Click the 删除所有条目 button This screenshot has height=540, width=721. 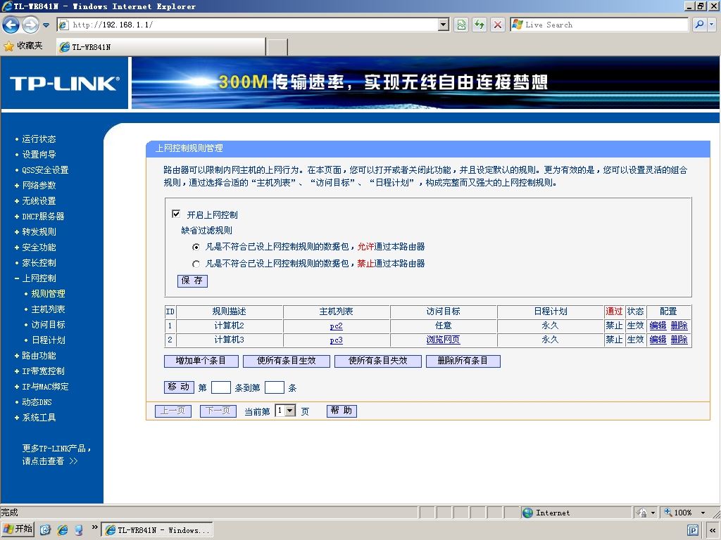point(463,361)
